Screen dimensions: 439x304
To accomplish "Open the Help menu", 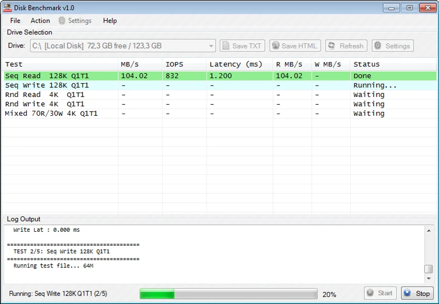I will pyautogui.click(x=109, y=21).
